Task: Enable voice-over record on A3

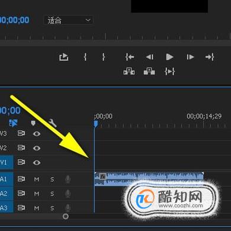Action: coord(68,208)
